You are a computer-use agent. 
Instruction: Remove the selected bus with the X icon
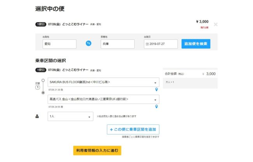[x=216, y=24]
